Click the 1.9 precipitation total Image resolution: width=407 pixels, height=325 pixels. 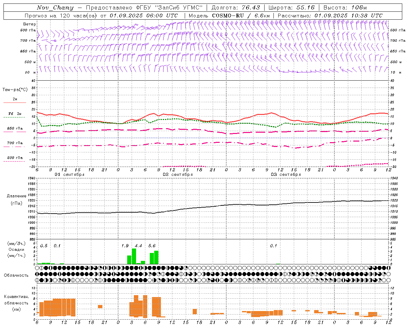pos(125,246)
